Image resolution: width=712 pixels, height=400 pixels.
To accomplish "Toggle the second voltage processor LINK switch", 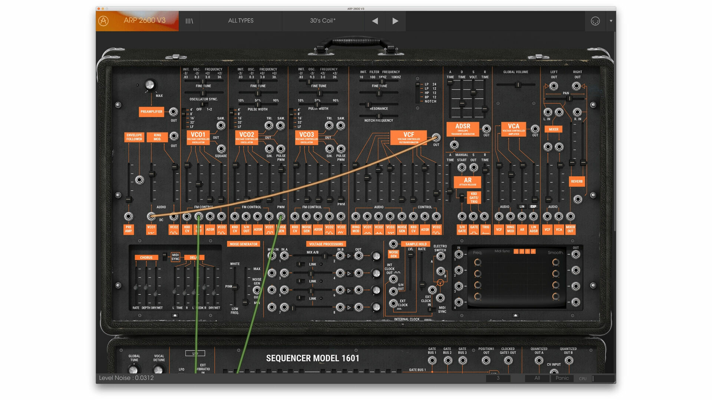I will click(300, 281).
